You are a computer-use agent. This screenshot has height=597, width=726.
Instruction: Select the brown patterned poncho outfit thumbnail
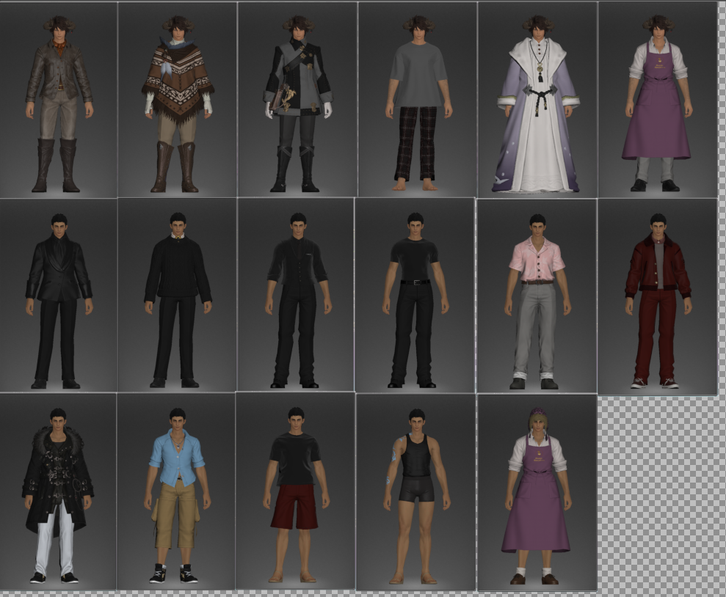178,100
